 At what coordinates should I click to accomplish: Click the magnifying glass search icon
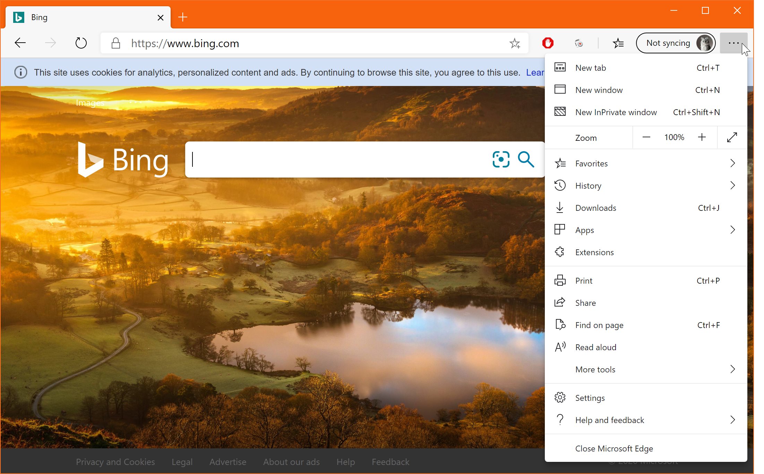click(526, 160)
